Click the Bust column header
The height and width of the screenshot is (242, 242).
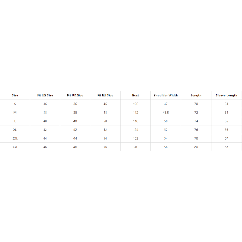pos(136,96)
